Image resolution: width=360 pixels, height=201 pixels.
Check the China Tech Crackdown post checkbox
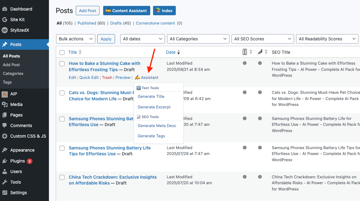click(x=62, y=177)
